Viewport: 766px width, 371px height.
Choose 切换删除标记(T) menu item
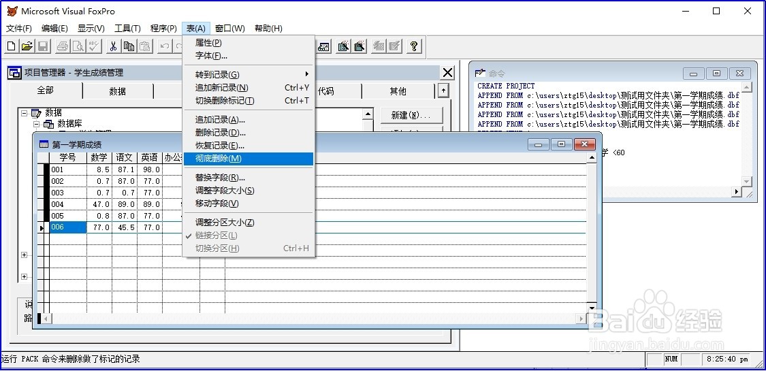coord(249,101)
